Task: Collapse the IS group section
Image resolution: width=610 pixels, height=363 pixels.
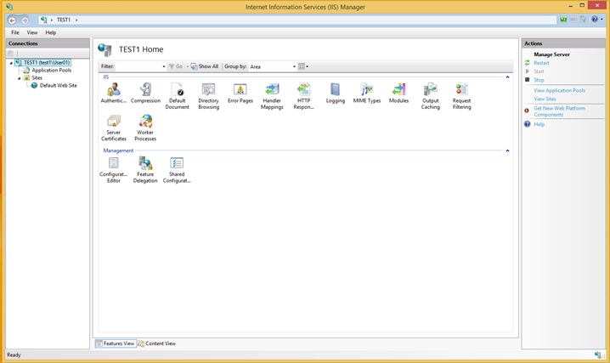Action: 507,77
